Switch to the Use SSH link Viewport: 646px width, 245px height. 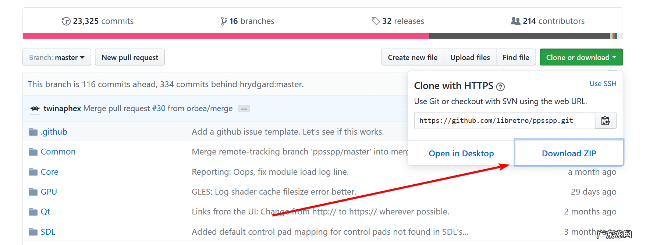[603, 84]
